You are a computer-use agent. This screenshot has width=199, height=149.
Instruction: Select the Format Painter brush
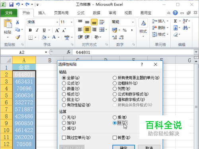(18, 37)
